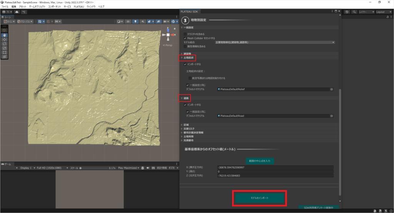This screenshot has height=213, width=394.
Task: Collapse the 土地起伏 section
Action: point(187,58)
